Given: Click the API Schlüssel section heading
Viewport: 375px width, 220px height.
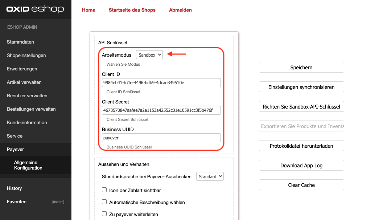Looking at the screenshot, I should (x=112, y=42).
